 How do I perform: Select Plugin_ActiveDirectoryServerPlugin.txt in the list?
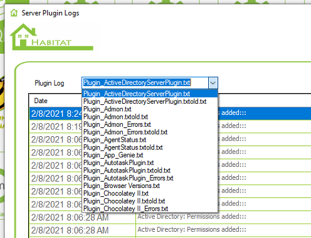tap(150, 94)
